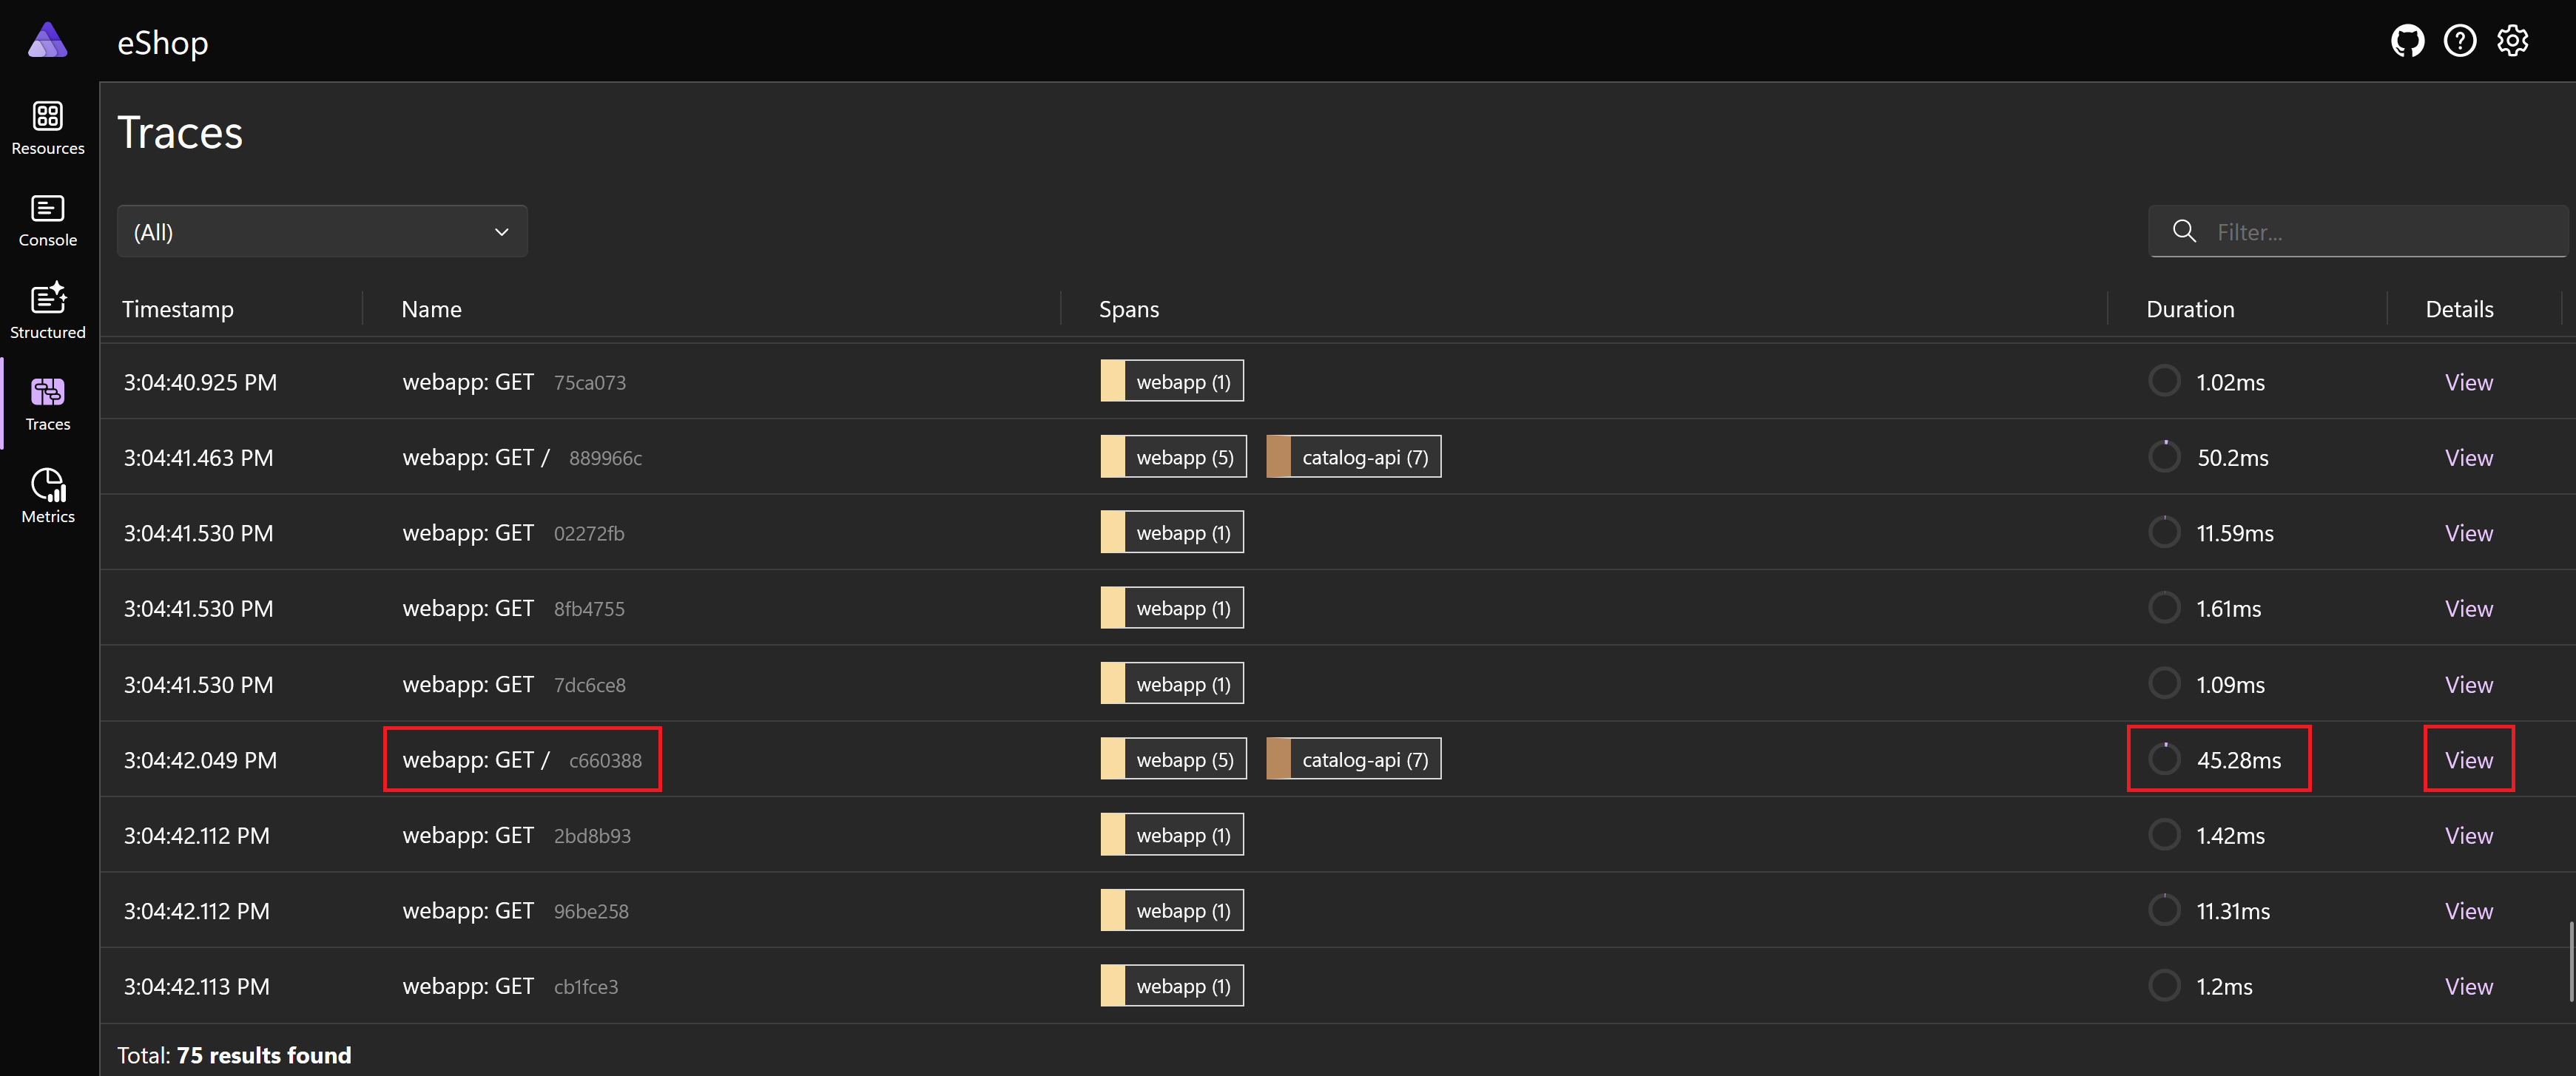
Task: Click the brown swatch on catalog-api of c660388
Action: tap(1278, 758)
